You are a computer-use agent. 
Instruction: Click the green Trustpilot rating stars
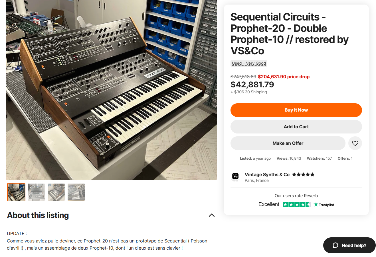[x=297, y=204]
